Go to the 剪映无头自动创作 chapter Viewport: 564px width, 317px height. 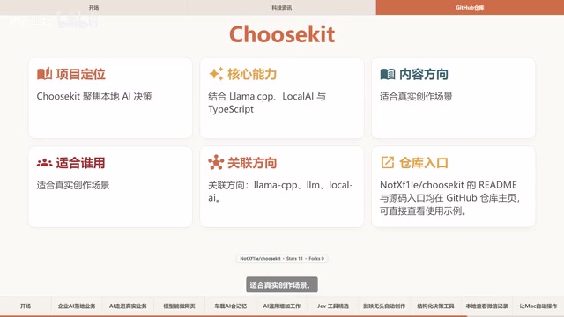click(384, 306)
